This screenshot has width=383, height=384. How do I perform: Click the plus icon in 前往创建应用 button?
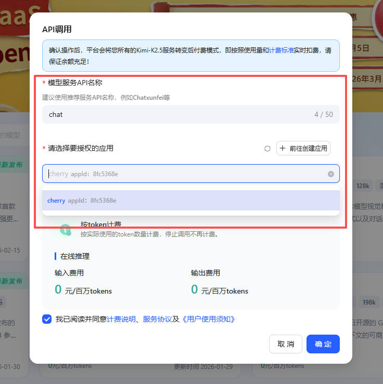point(283,149)
